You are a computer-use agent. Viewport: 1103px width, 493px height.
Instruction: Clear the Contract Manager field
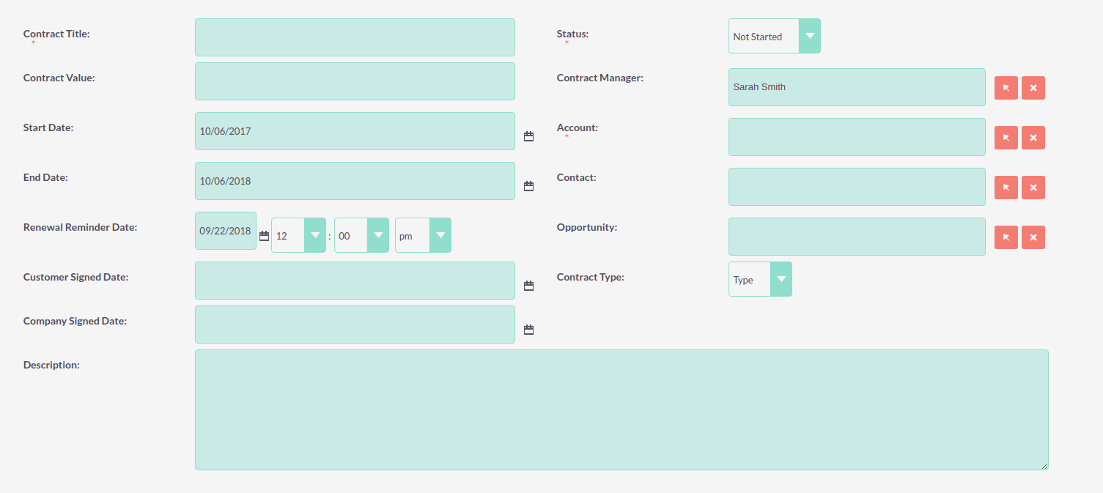pos(1033,88)
